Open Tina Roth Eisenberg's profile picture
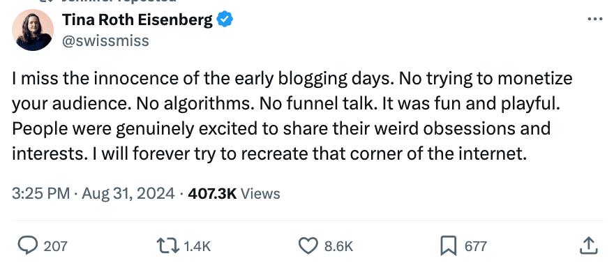The height and width of the screenshot is (272, 614). tap(33, 30)
